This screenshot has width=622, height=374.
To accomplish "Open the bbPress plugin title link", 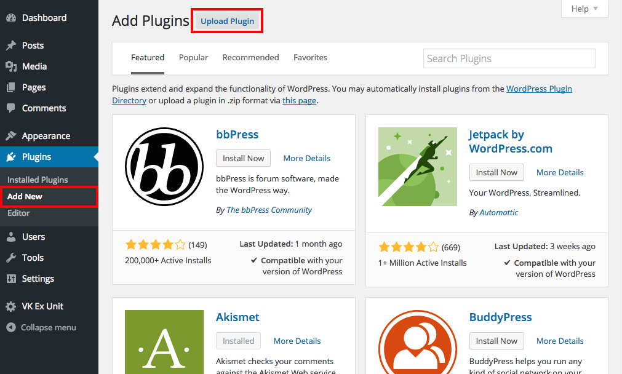I will tap(237, 135).
